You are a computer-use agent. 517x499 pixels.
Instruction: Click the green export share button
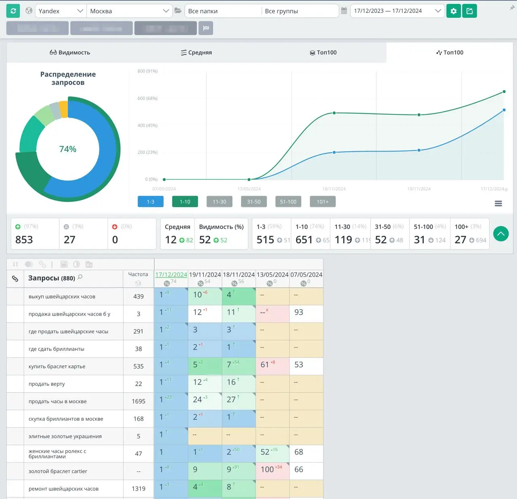click(x=469, y=11)
